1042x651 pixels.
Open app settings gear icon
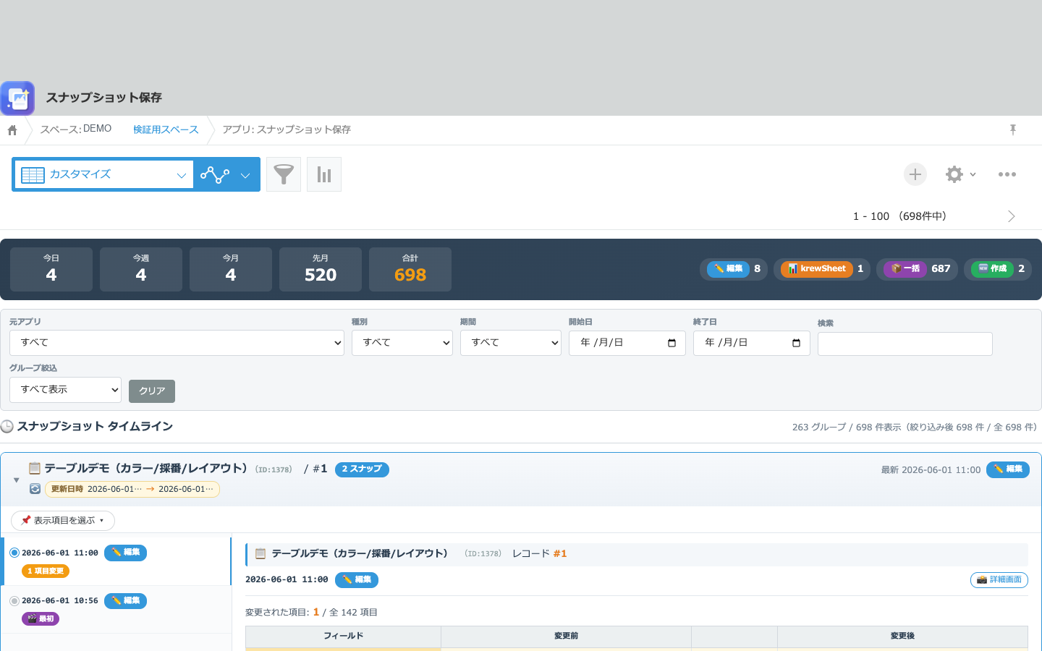pyautogui.click(x=960, y=174)
